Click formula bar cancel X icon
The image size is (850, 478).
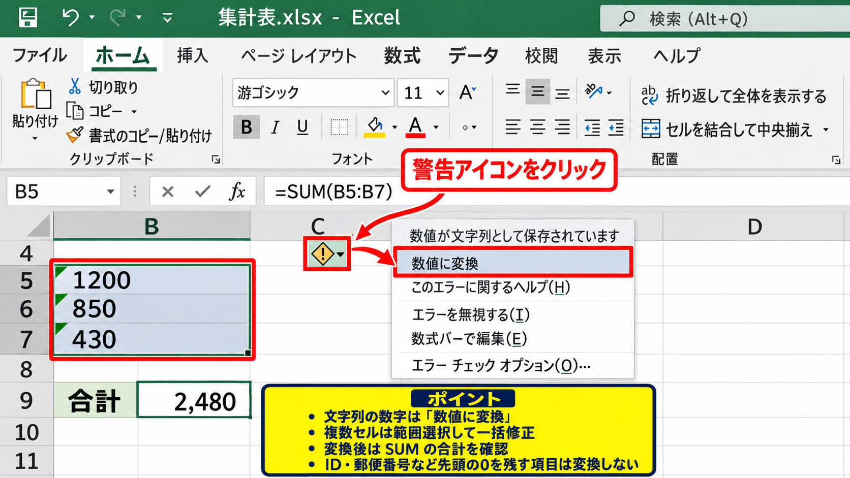[167, 192]
